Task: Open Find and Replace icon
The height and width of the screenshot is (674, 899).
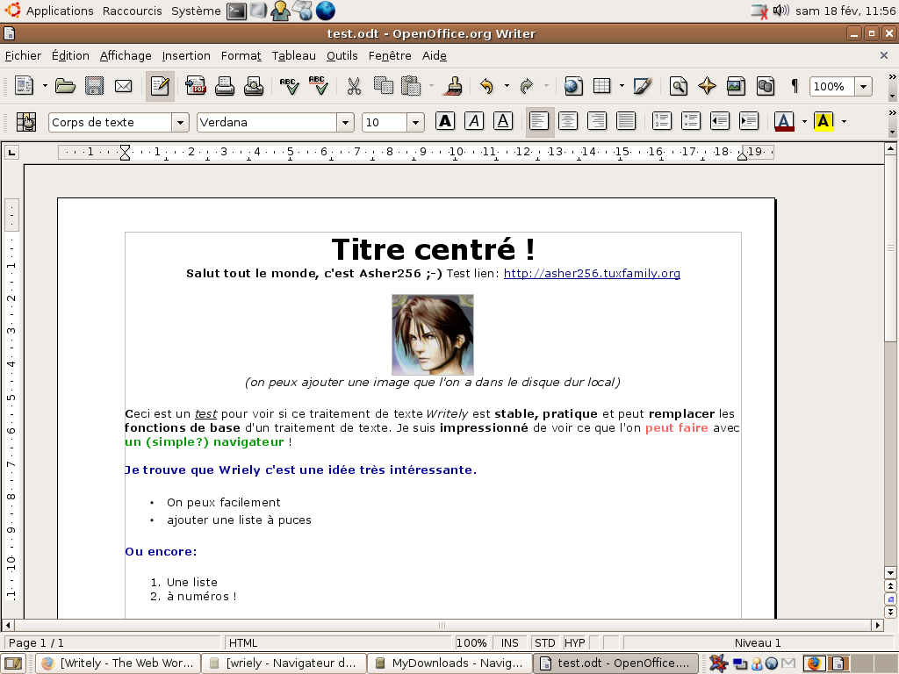Action: [679, 86]
